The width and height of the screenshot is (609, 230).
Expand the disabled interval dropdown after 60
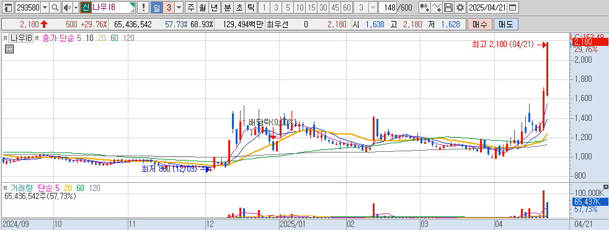pos(373,7)
